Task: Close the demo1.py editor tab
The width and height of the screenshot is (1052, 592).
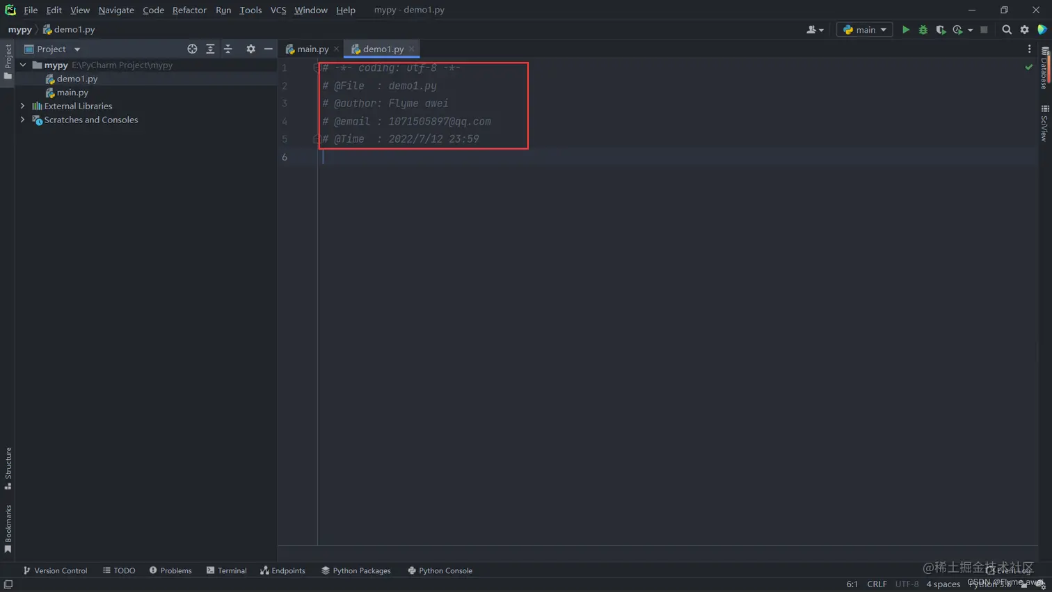Action: coord(412,49)
